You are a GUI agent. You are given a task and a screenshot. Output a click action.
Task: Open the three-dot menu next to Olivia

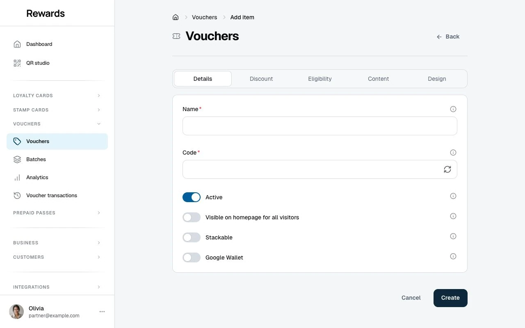click(102, 312)
